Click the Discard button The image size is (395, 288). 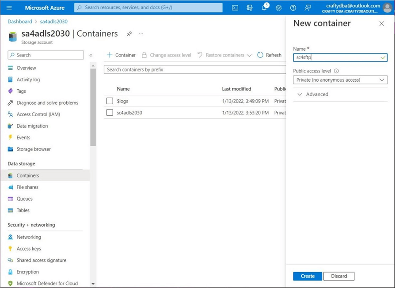pos(339,276)
